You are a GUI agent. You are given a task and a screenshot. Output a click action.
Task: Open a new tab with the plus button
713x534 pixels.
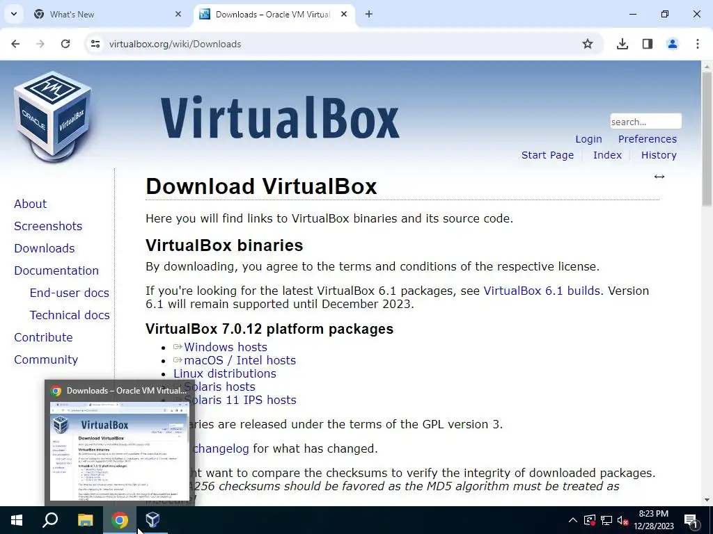tap(369, 14)
